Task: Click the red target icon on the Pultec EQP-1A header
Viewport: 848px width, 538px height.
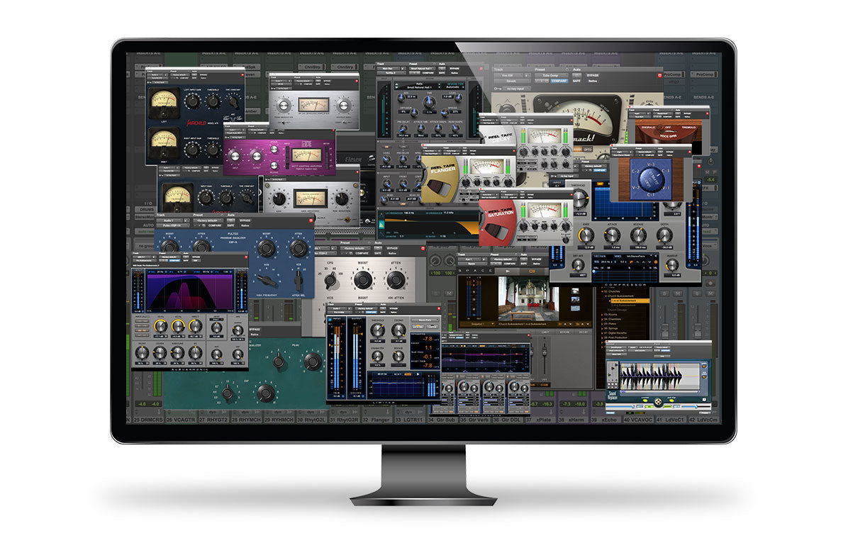Action: click(311, 220)
